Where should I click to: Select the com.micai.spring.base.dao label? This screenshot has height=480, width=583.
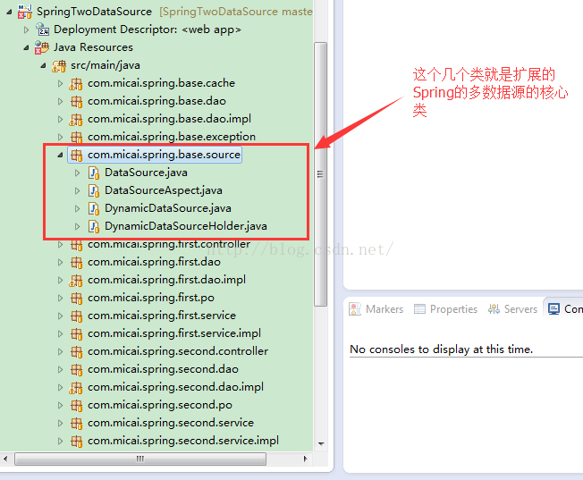(x=156, y=101)
